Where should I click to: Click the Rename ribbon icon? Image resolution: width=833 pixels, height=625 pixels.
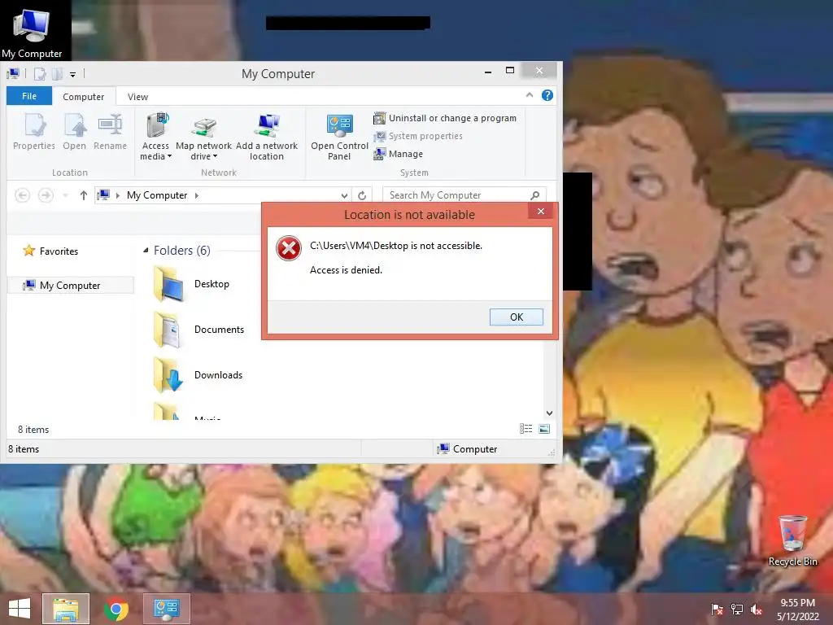(110, 132)
